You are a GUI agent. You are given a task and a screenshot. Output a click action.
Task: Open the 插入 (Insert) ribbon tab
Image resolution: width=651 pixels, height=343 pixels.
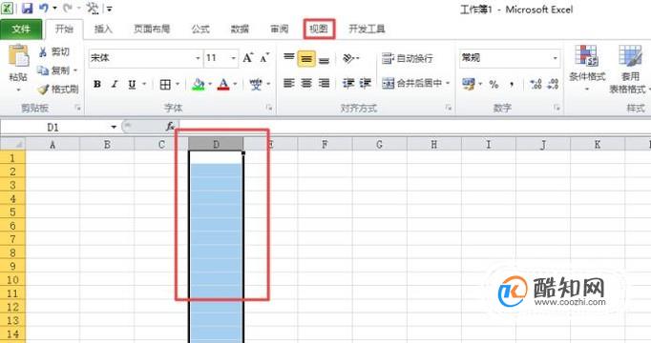[x=103, y=29]
